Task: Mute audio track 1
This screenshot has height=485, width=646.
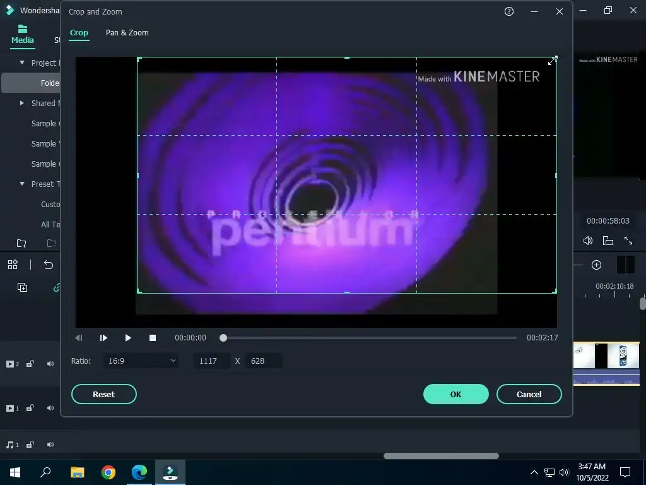Action: pyautogui.click(x=50, y=445)
